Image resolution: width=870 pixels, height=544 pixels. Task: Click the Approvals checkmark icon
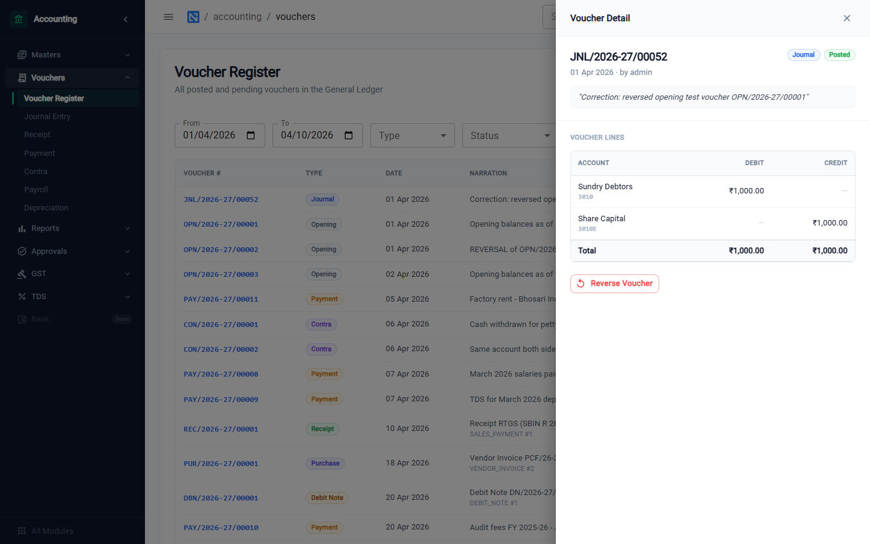pos(22,251)
